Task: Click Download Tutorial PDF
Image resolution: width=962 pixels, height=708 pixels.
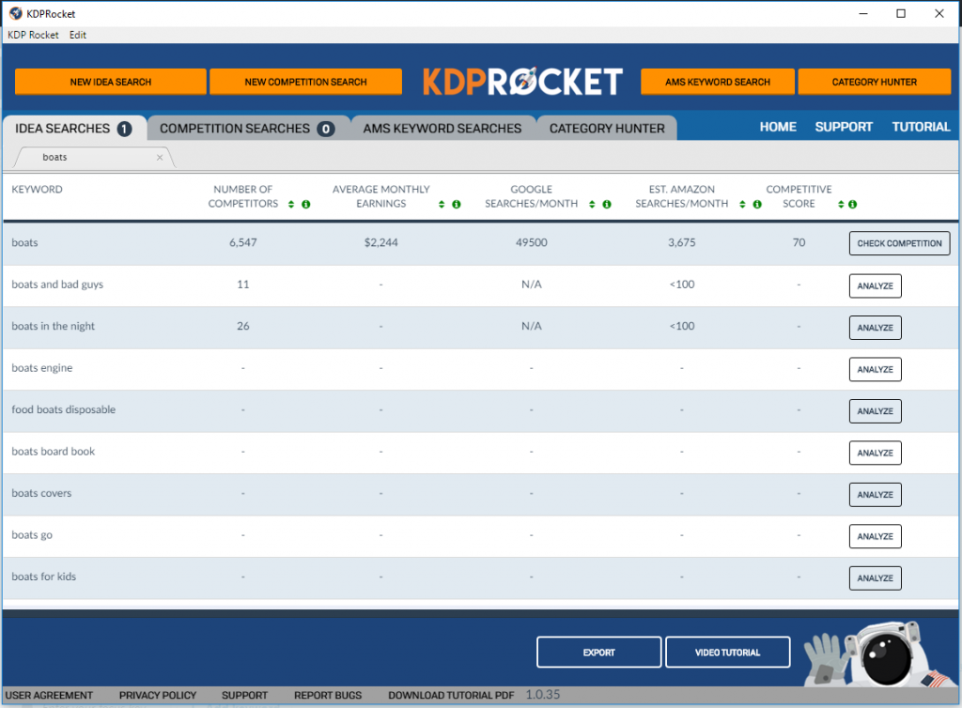Action: click(451, 695)
